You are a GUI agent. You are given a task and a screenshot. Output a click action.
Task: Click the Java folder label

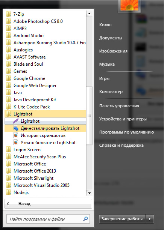pyautogui.click(x=18, y=93)
